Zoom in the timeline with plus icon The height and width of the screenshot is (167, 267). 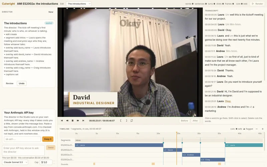pos(263,129)
